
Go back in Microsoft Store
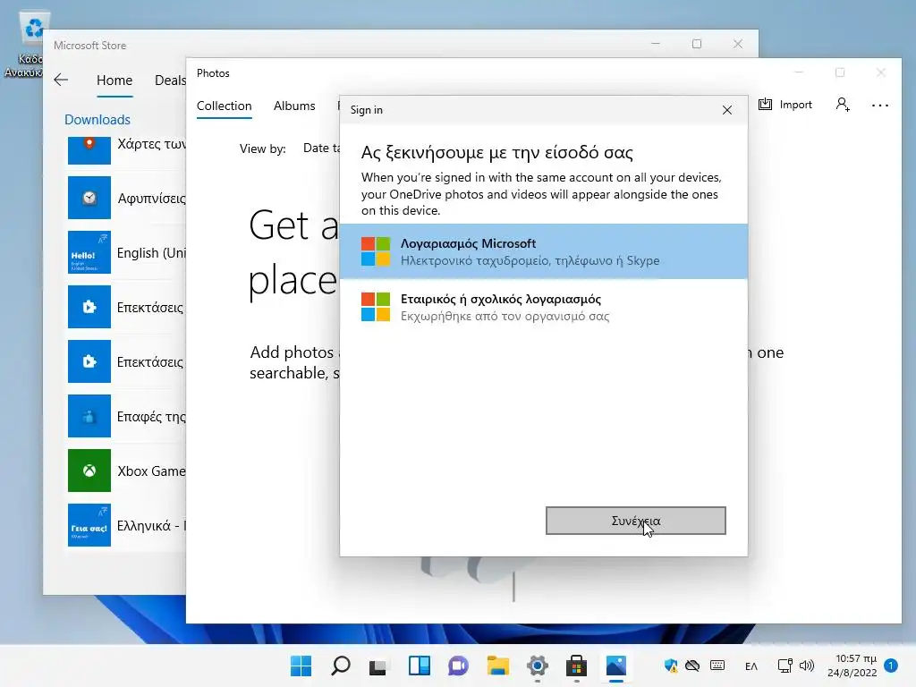(x=61, y=80)
